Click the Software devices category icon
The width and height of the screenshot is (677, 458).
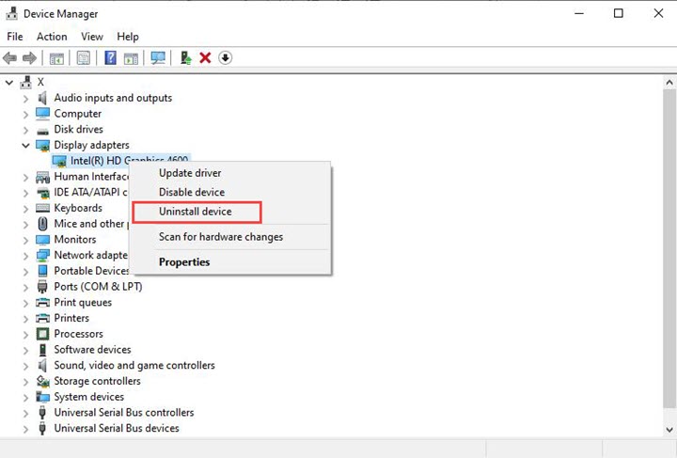point(42,350)
